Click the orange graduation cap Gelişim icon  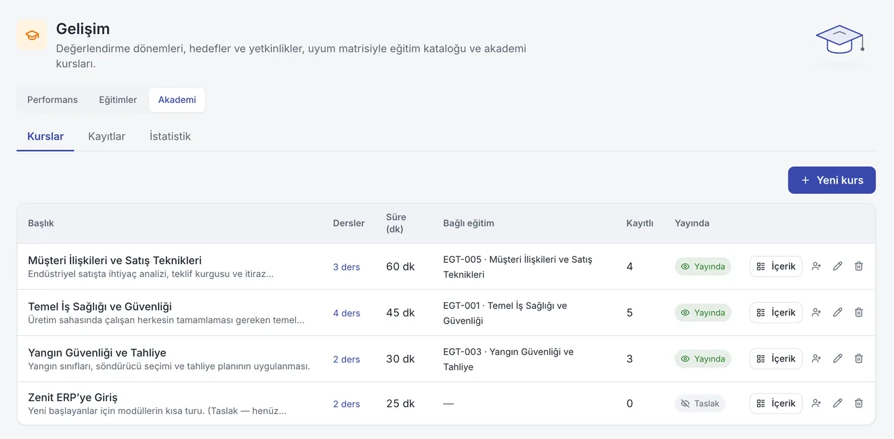[32, 35]
